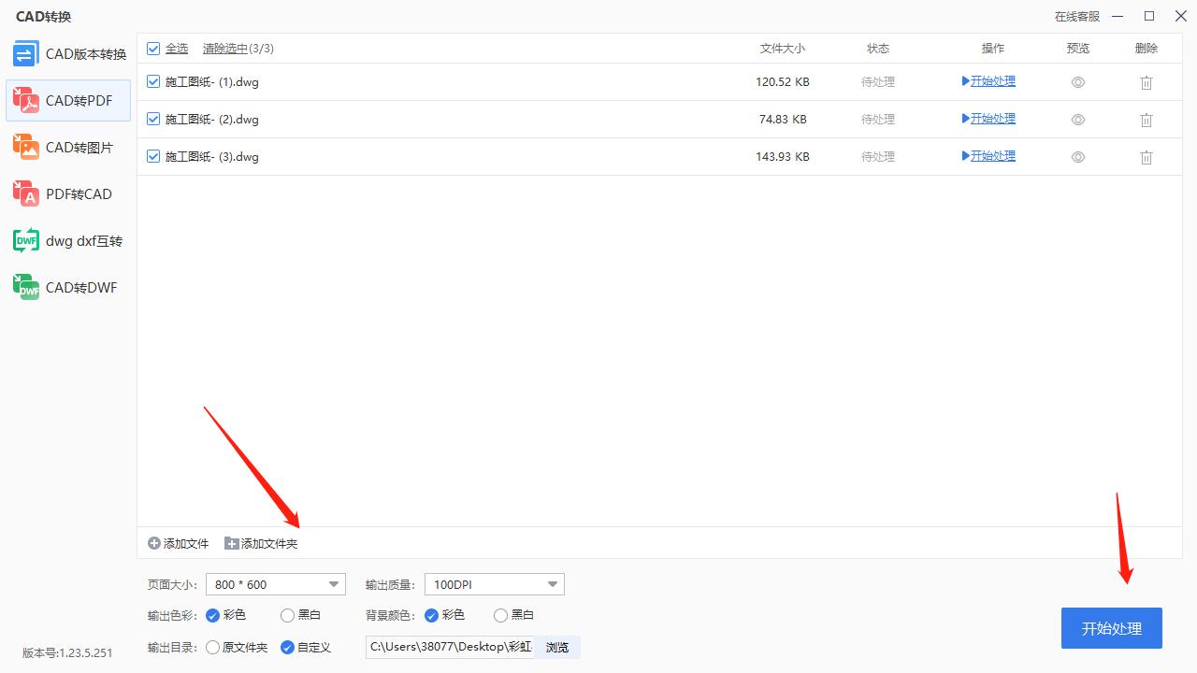1197x673 pixels.
Task: Toggle the 全选 select-all checkbox
Action: (153, 49)
